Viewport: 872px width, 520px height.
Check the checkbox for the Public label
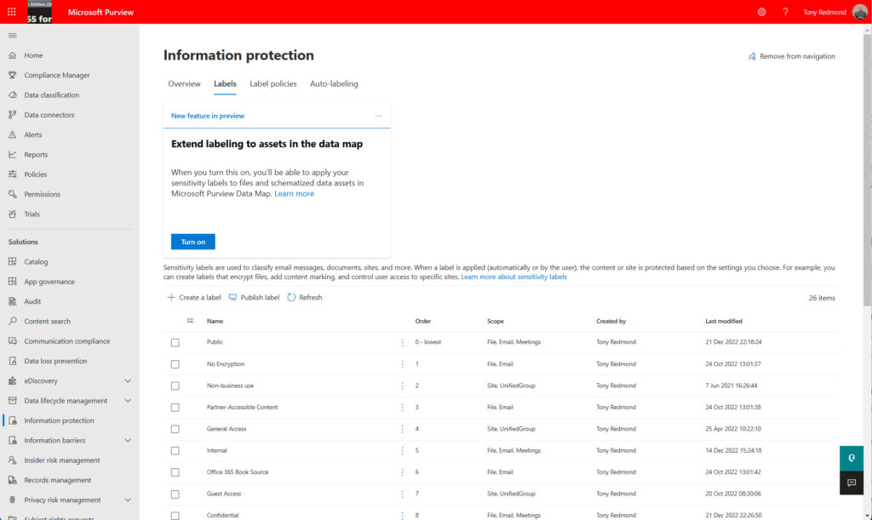click(175, 342)
